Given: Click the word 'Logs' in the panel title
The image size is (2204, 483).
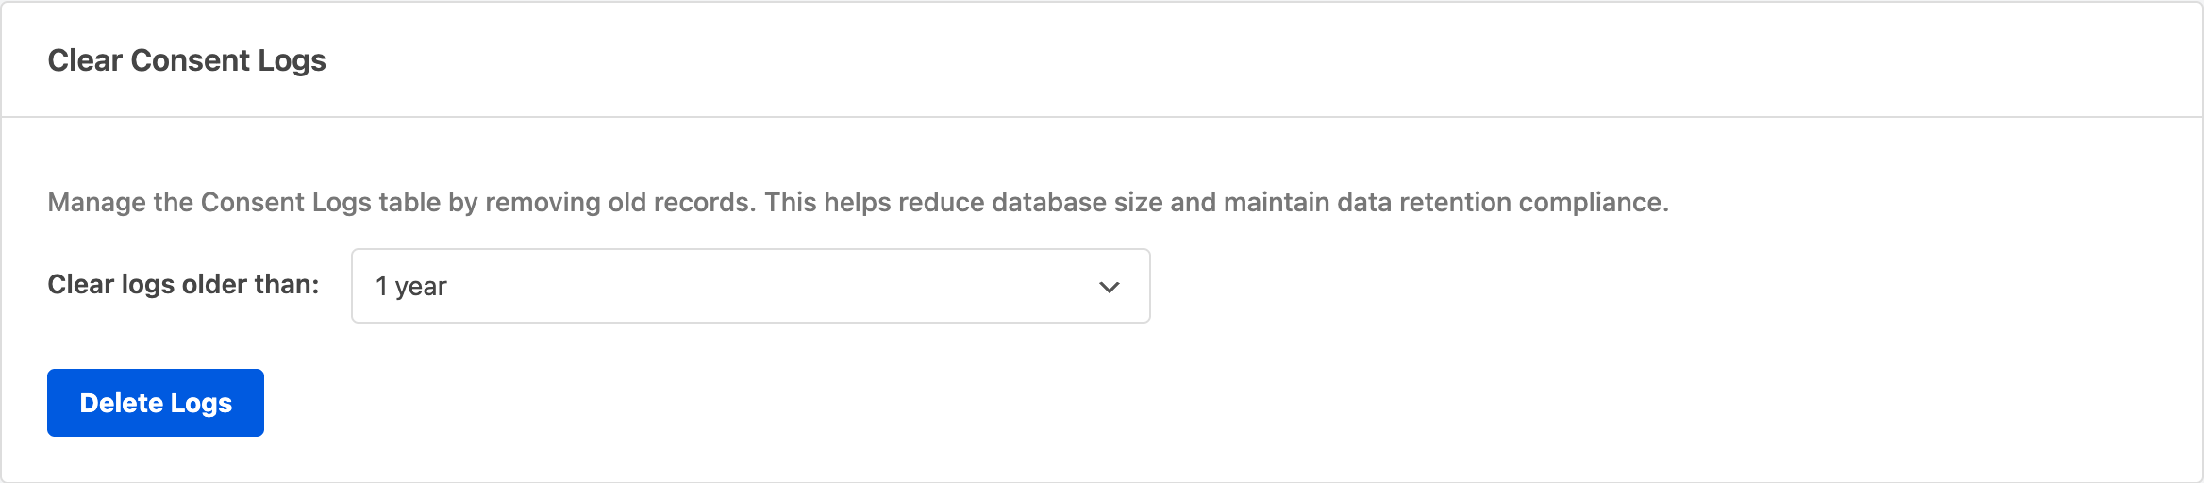Looking at the screenshot, I should 292,60.
